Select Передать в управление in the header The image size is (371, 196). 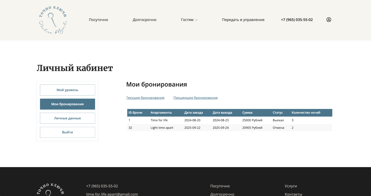[243, 20]
